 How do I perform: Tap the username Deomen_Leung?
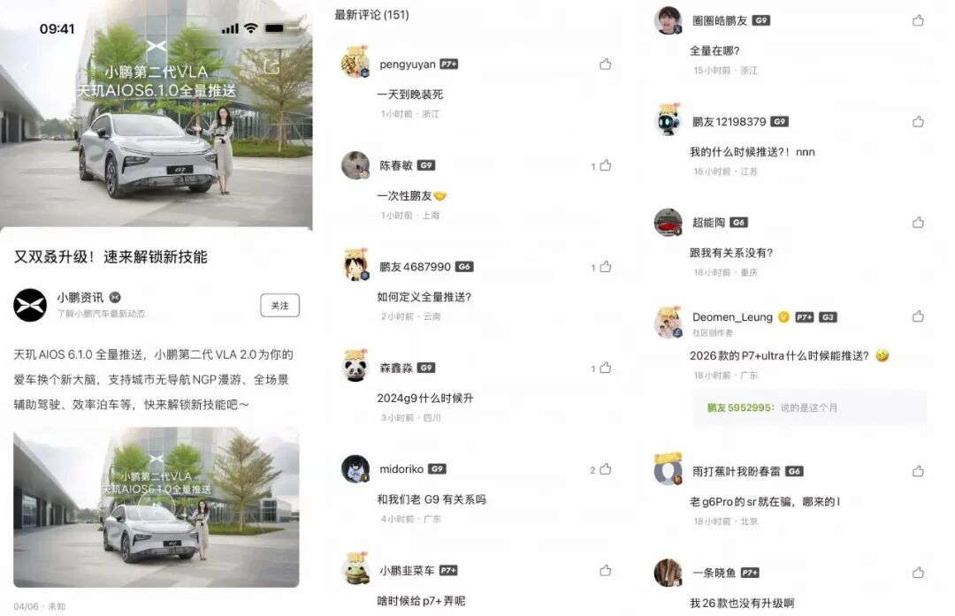pos(732,316)
